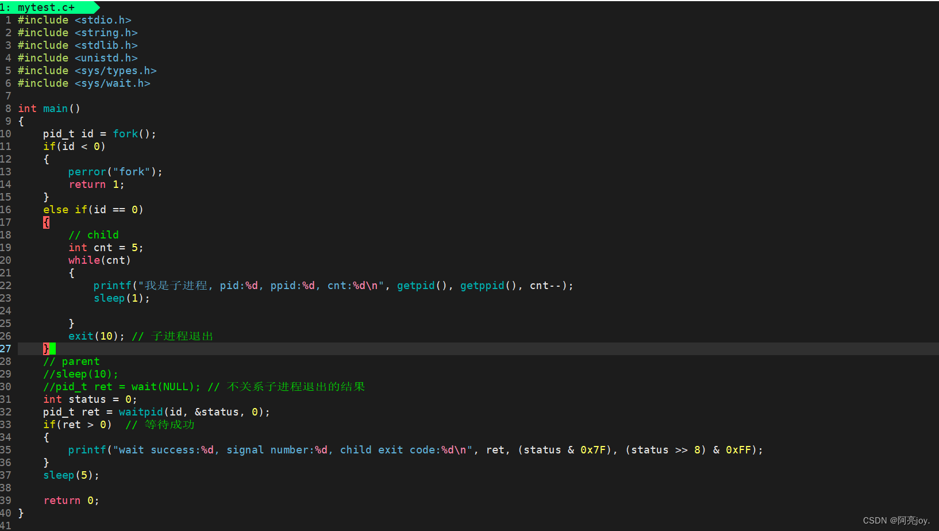Click the sleep(5); statement
Screen dimensions: 939x531
point(72,475)
